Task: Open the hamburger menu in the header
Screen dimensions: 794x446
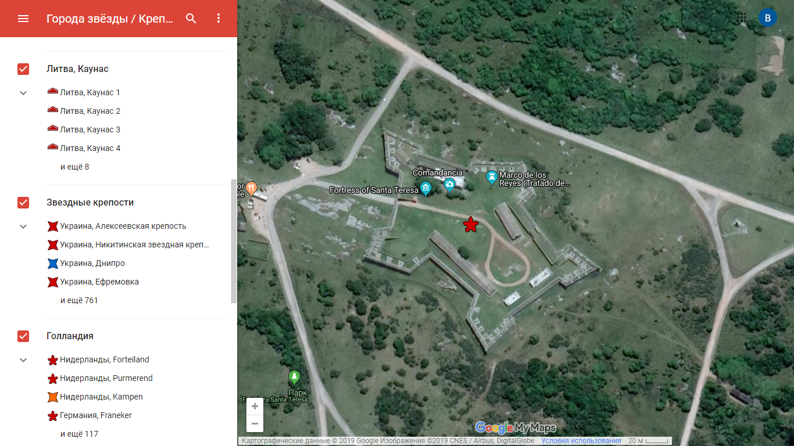Action: tap(23, 19)
